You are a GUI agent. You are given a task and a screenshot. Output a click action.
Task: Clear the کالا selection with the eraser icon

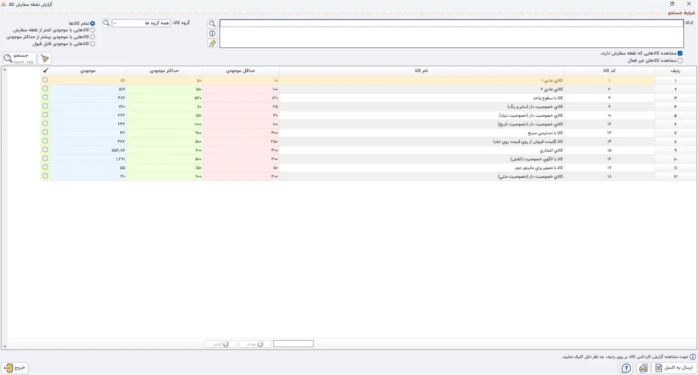pos(212,43)
